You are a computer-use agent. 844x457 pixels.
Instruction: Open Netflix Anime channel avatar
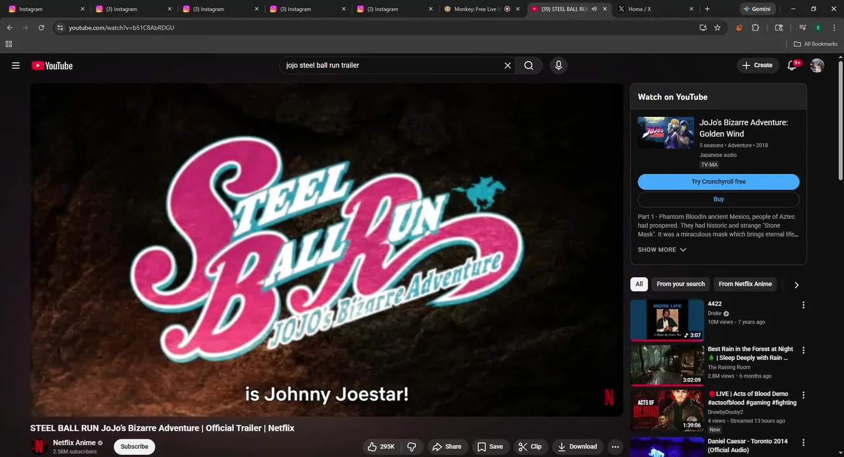39,446
